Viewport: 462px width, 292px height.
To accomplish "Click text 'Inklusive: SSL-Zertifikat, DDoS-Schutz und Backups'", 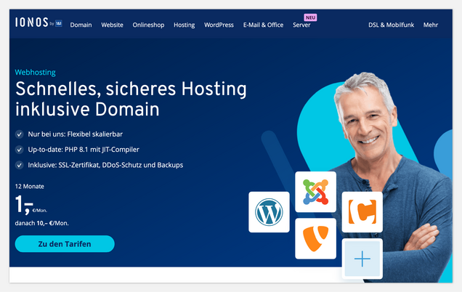I will click(105, 165).
